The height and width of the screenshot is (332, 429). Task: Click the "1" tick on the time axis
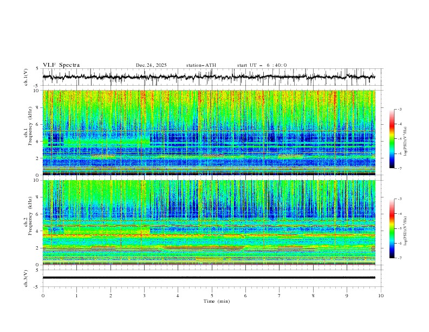click(76, 296)
